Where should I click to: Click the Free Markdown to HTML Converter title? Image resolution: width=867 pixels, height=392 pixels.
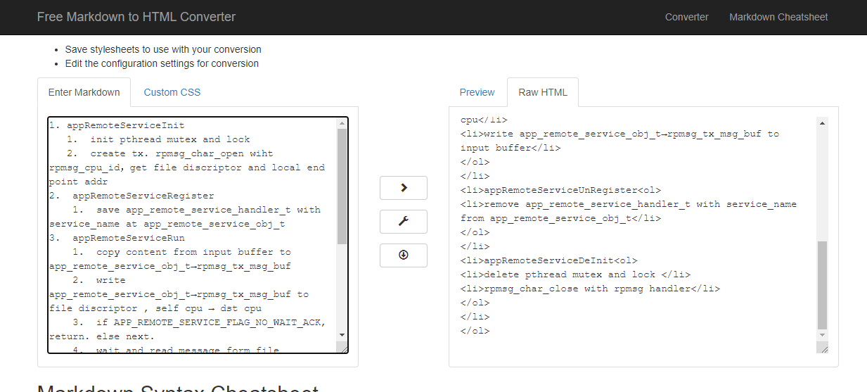136,17
